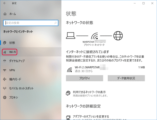Close the settings window
Viewport: 157px width, 120px height.
pyautogui.click(x=152, y=3)
